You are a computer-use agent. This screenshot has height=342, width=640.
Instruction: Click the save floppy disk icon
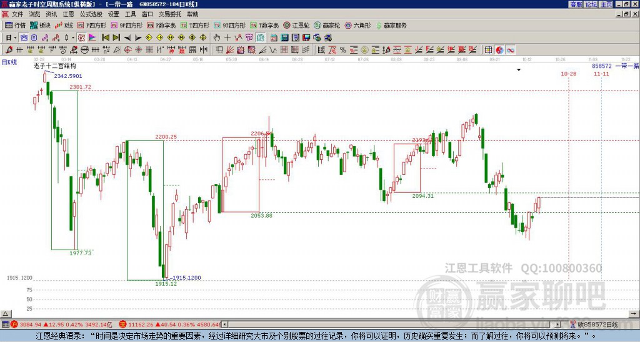point(306,38)
